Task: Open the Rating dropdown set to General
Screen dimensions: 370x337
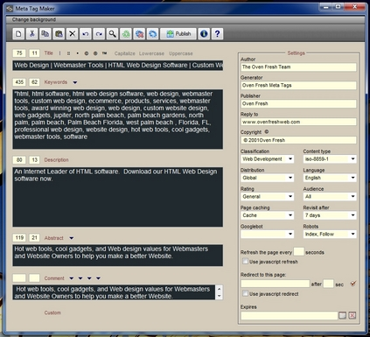Action: 267,196
